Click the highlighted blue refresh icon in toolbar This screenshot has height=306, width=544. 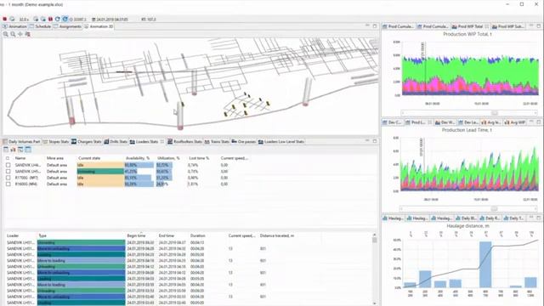click(65, 19)
